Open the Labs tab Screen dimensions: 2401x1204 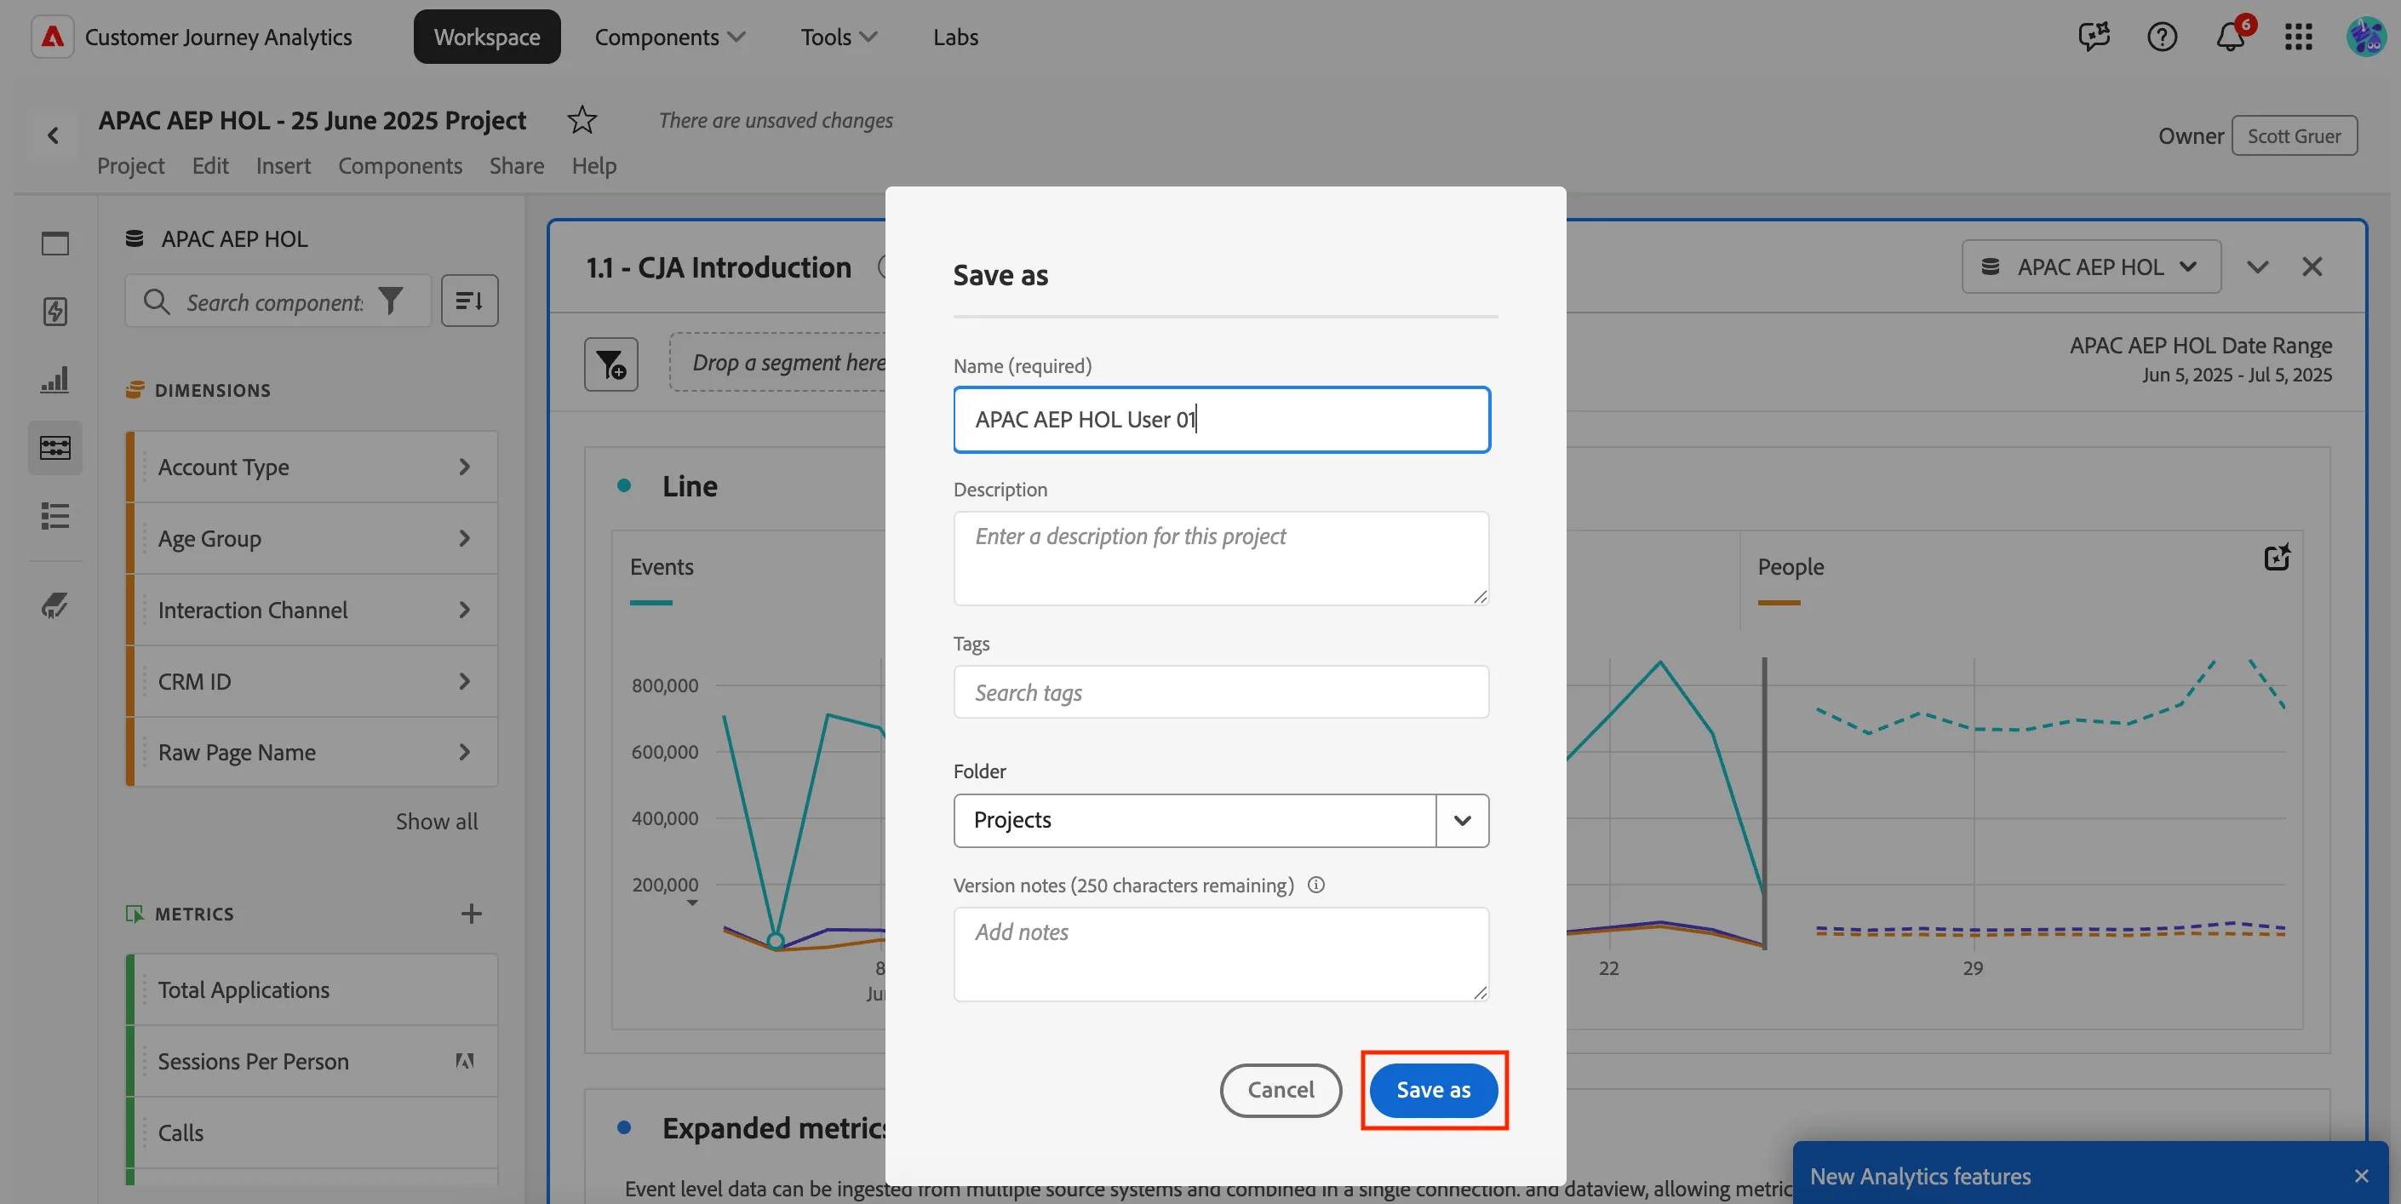(955, 37)
